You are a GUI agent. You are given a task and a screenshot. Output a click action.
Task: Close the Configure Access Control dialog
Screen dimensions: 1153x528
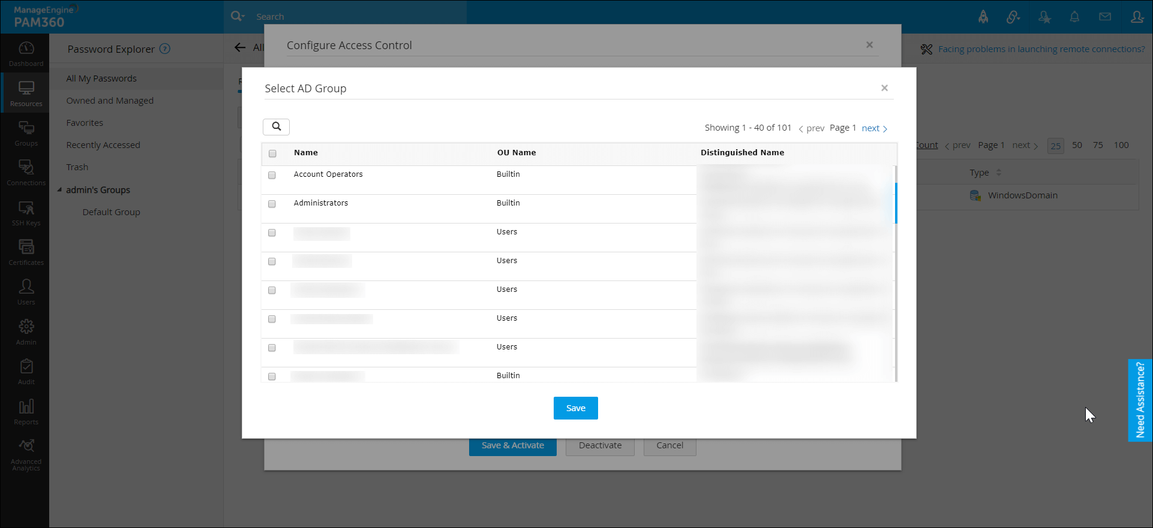pos(869,45)
